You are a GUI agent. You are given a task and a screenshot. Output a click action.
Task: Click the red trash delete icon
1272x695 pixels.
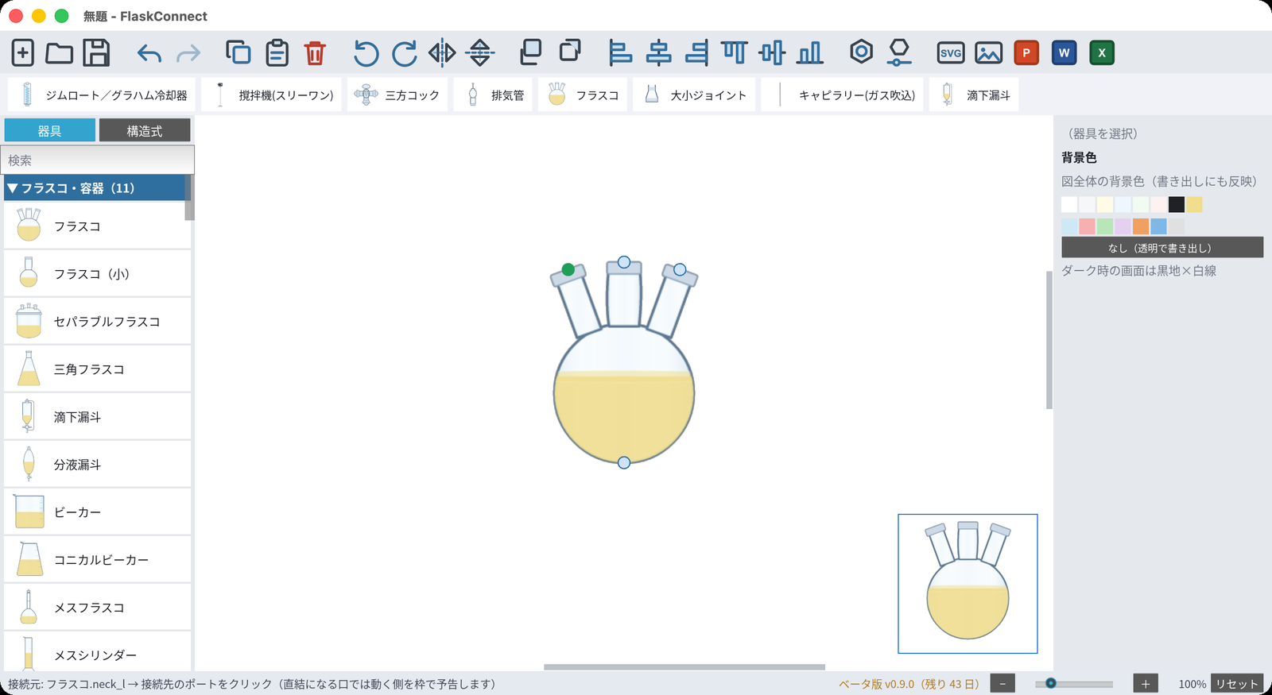tap(315, 53)
